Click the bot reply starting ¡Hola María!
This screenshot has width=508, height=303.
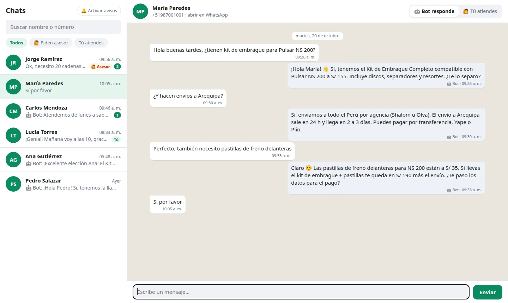coord(386,75)
